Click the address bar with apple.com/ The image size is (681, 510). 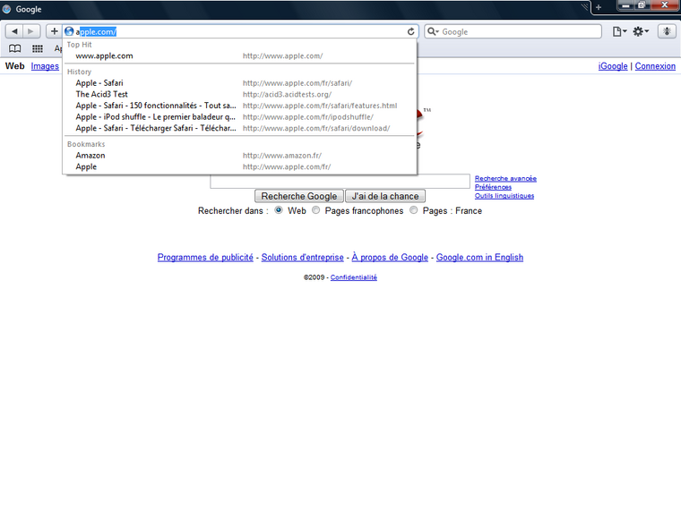click(x=240, y=31)
